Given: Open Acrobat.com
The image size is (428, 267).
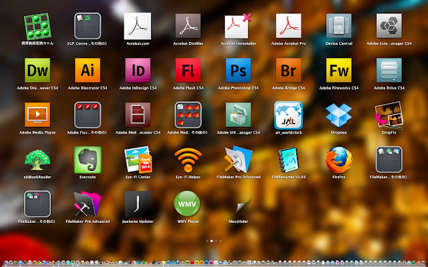Looking at the screenshot, I should (138, 26).
